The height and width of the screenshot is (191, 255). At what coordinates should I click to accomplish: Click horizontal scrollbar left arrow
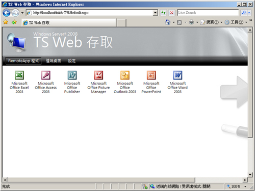pos(5,180)
